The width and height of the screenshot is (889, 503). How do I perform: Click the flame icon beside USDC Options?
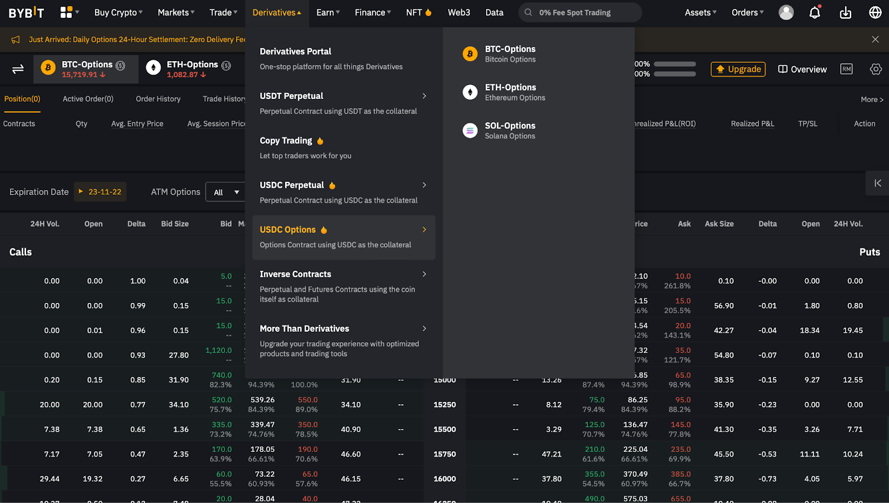coord(324,230)
